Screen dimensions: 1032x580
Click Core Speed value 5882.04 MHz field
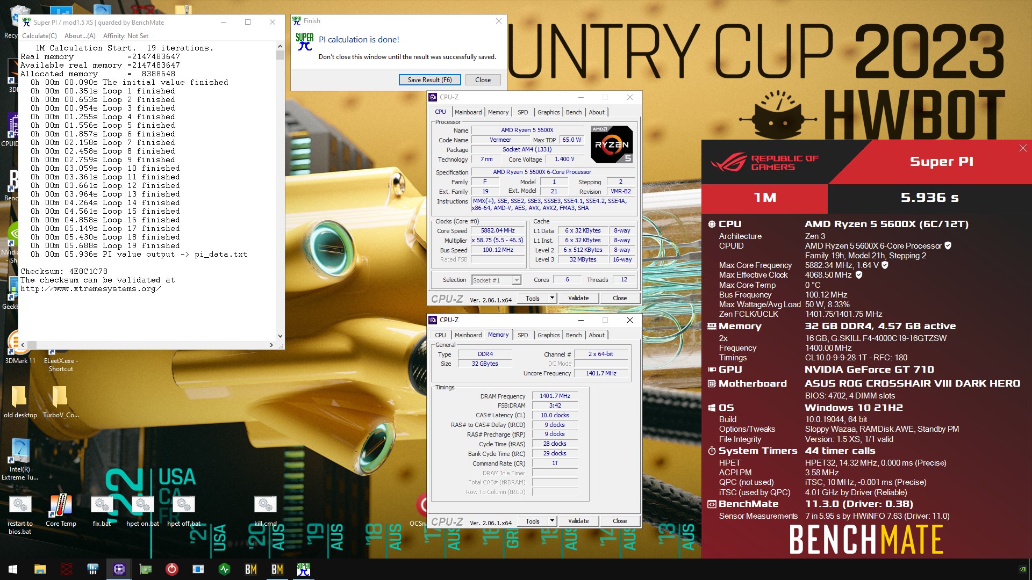(498, 230)
